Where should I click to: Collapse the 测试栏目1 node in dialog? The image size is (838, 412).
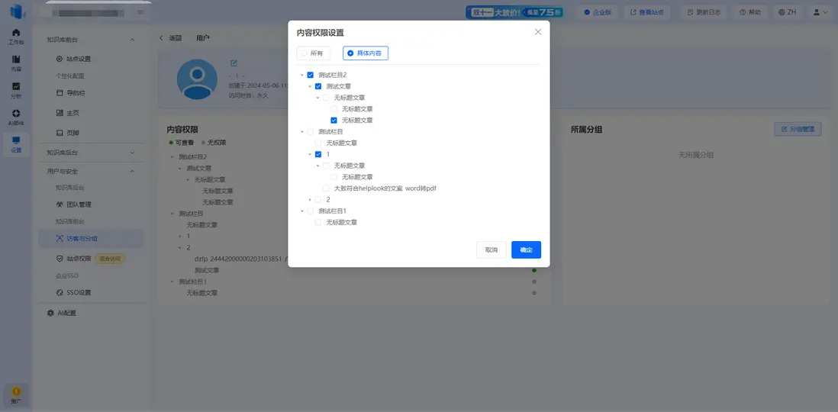[302, 211]
